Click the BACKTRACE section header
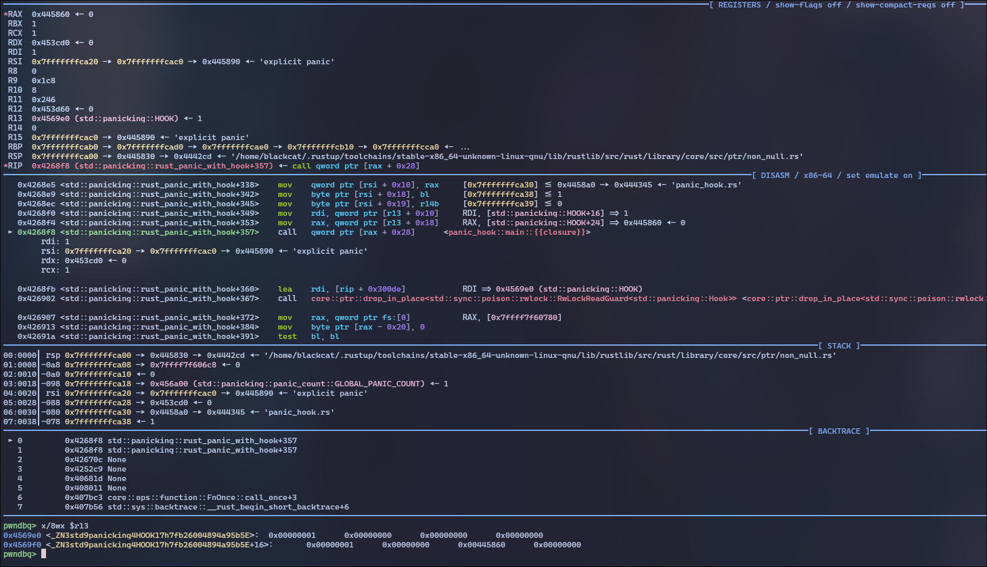Image resolution: width=987 pixels, height=567 pixels. 839,431
